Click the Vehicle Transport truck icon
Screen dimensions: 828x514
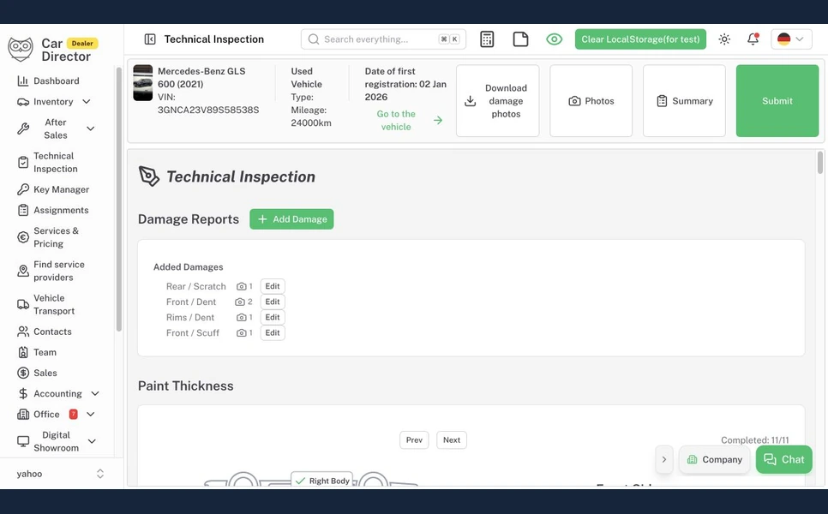[x=23, y=304]
